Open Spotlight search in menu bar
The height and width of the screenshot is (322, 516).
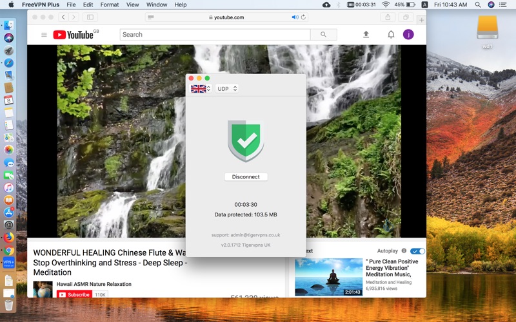(478, 5)
